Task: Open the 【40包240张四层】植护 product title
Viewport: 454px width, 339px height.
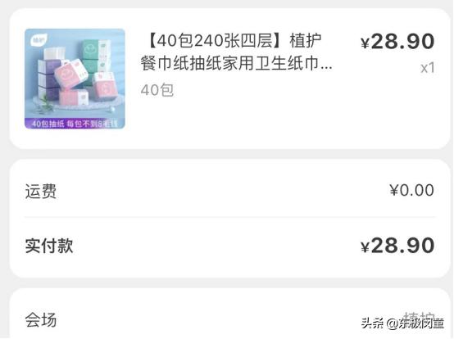Action: [x=234, y=40]
